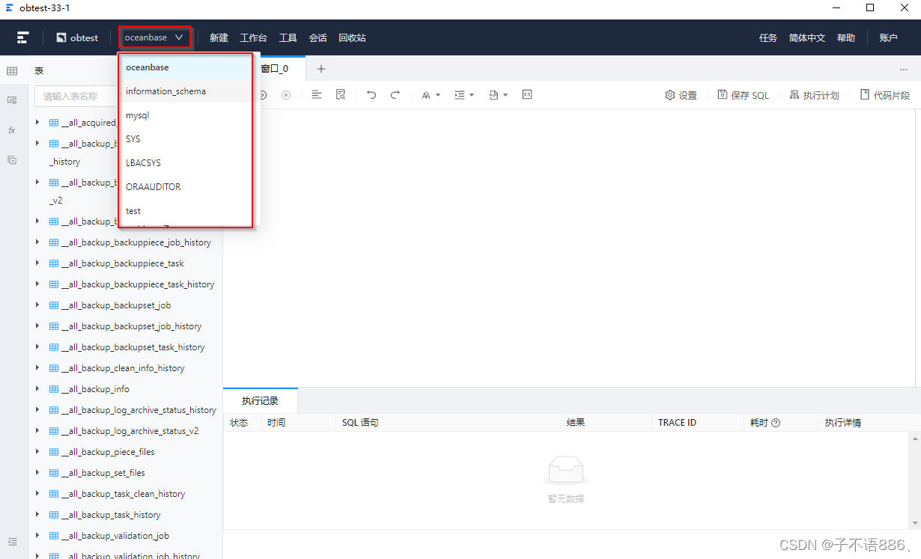Open the ODC home logo icon
The image size is (921, 559).
pos(23,37)
